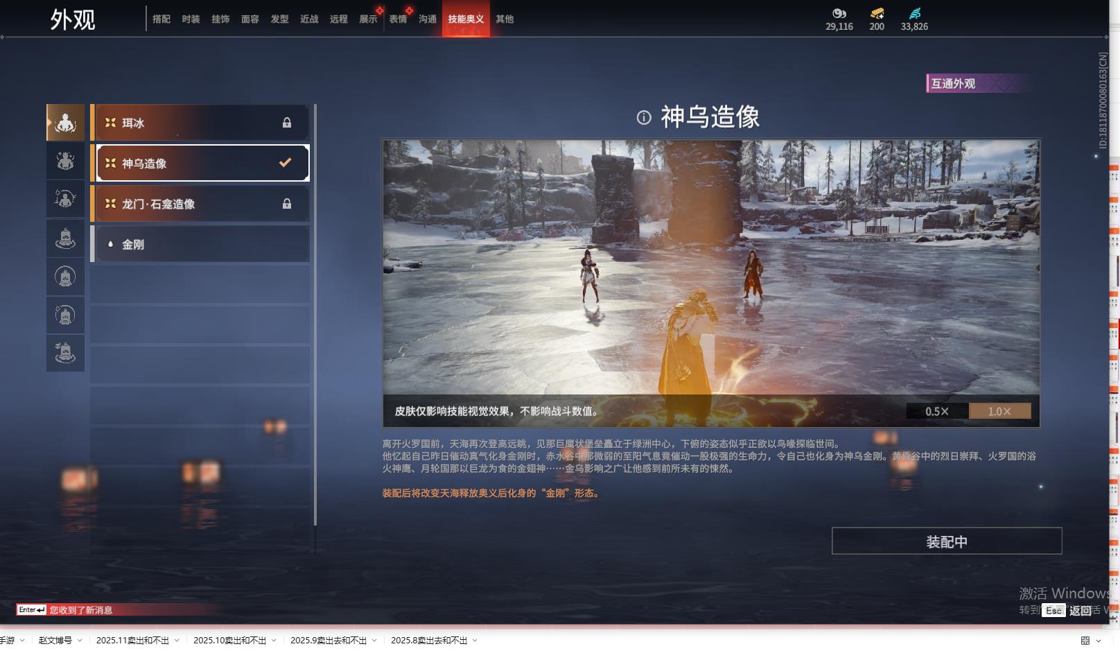Open dropdown for 2025.11卖出和不出 sheet

point(177,641)
